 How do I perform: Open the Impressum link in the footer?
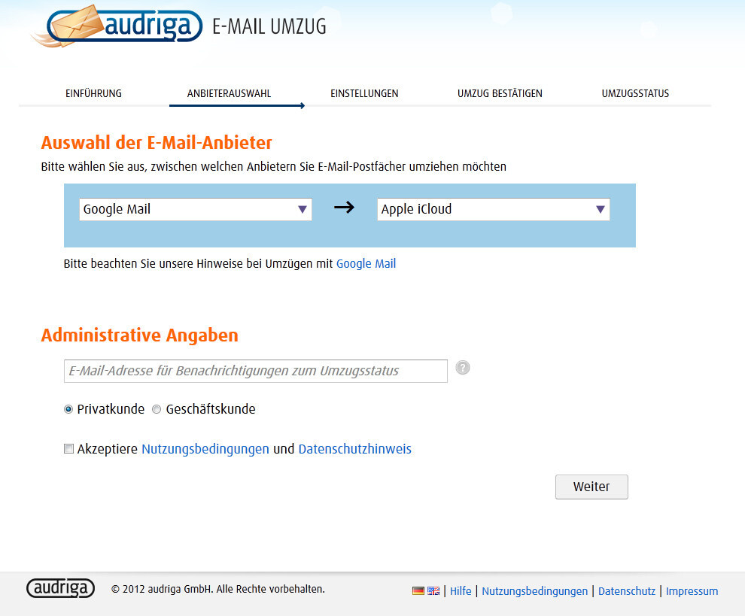point(692,591)
